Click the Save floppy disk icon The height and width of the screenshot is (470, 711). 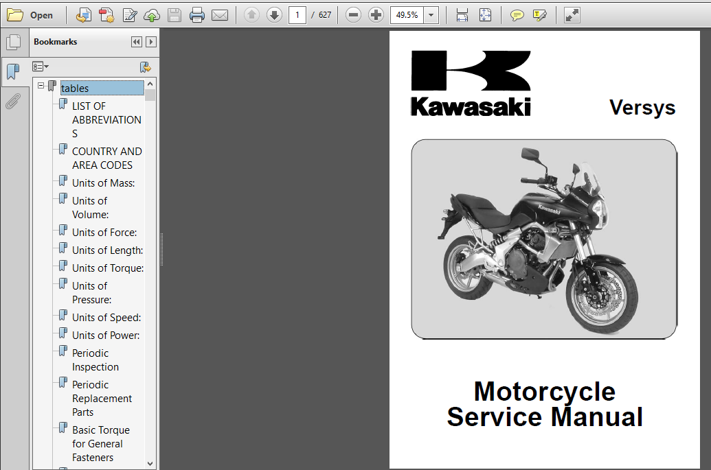174,15
